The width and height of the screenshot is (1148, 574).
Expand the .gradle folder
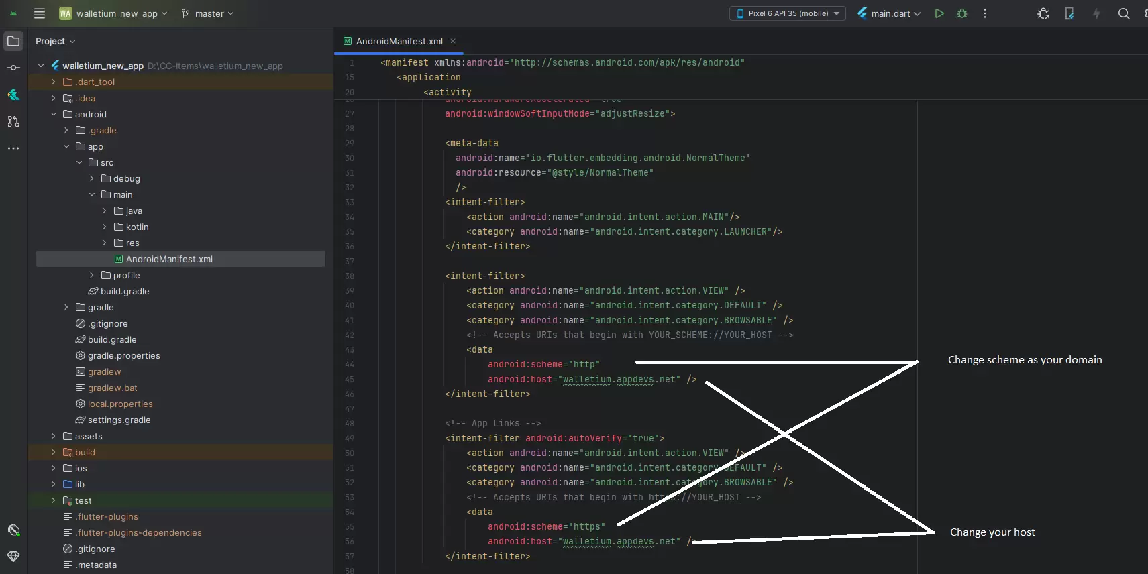[66, 130]
